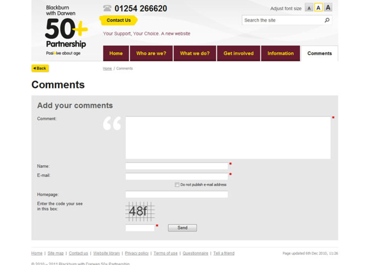Select the smallest font size A
The height and width of the screenshot is (265, 372).
(309, 8)
